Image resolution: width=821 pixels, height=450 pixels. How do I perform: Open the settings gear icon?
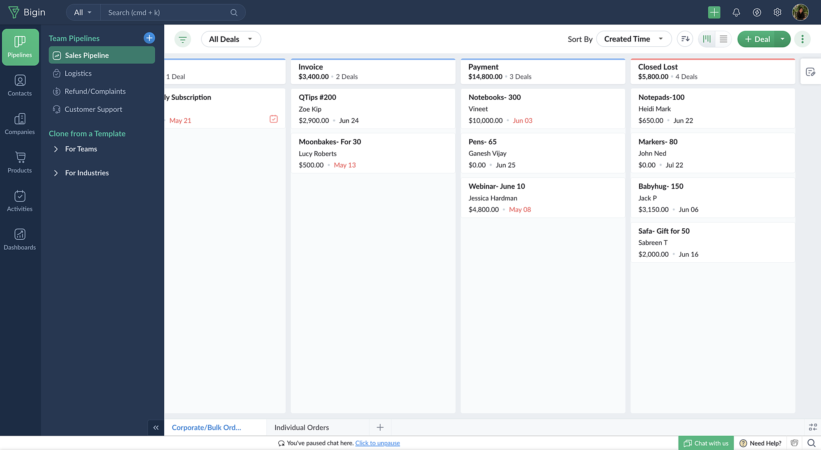[777, 12]
